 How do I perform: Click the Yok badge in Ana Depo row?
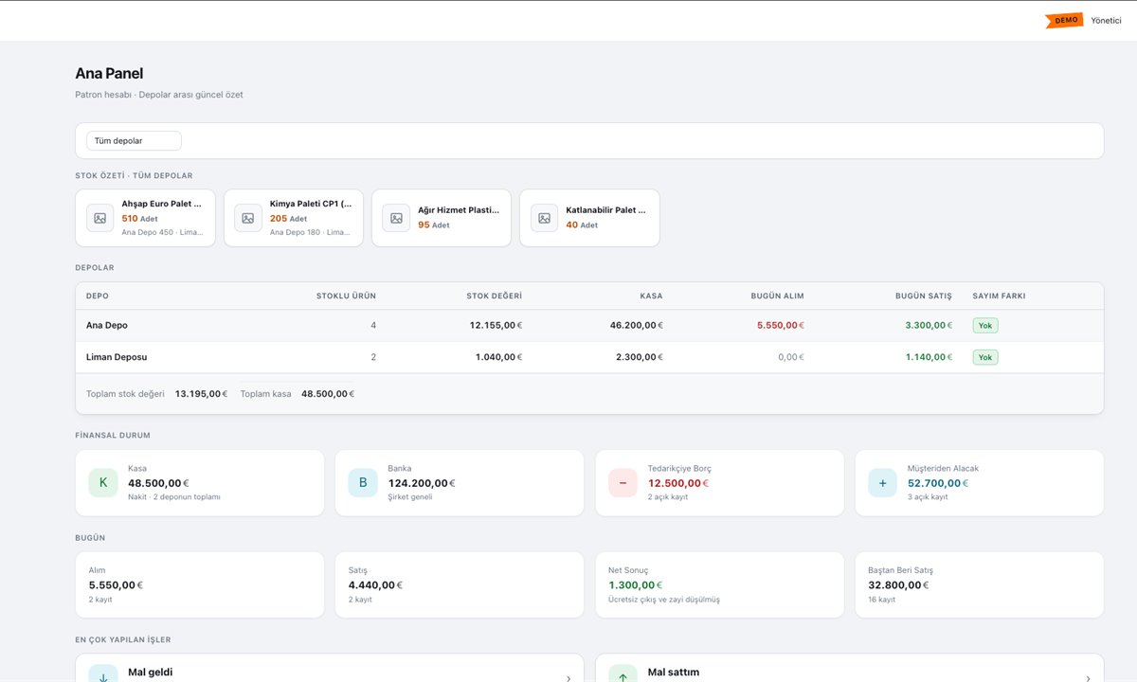click(985, 325)
